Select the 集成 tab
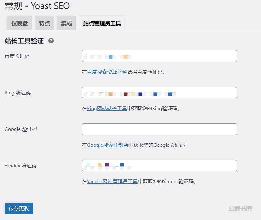 [67, 23]
